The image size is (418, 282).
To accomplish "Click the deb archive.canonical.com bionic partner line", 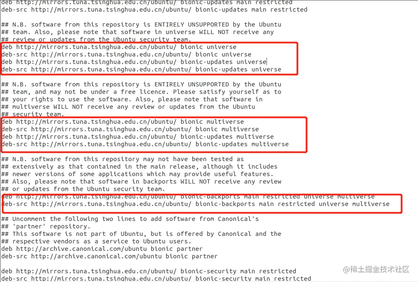I will 102,249.
